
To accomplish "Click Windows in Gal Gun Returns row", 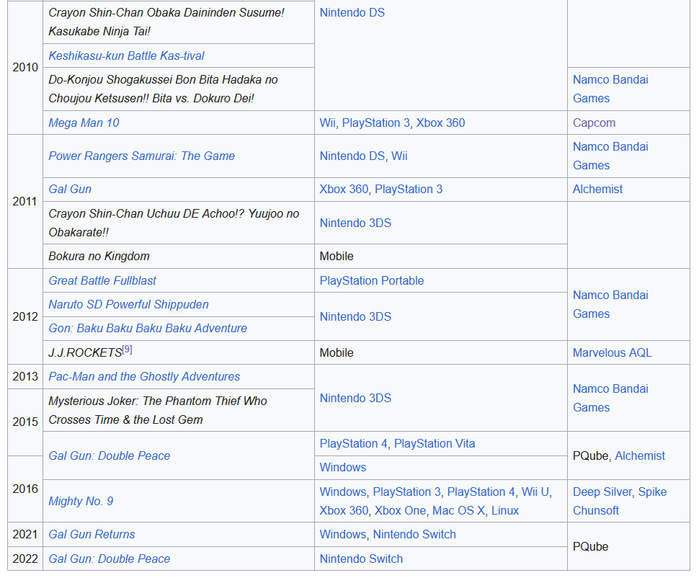I will (343, 534).
